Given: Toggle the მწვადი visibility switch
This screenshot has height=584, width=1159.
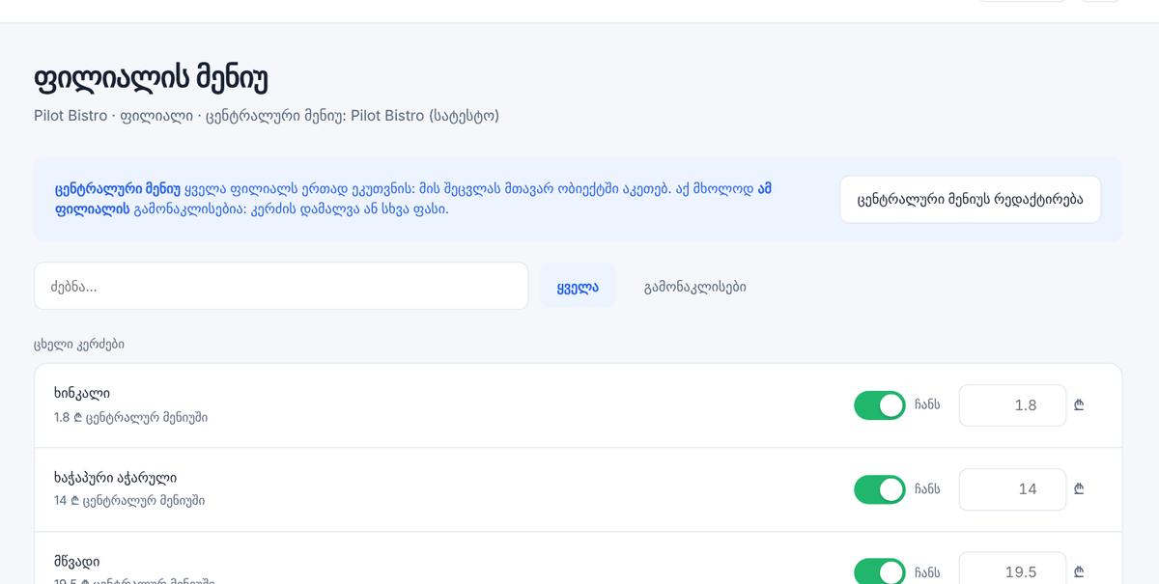Looking at the screenshot, I should (880, 572).
